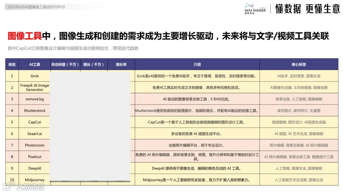Click the Pixelcut description '免费的 AI 照片编辑器'
The width and height of the screenshot is (343, 193).
pos(197,157)
